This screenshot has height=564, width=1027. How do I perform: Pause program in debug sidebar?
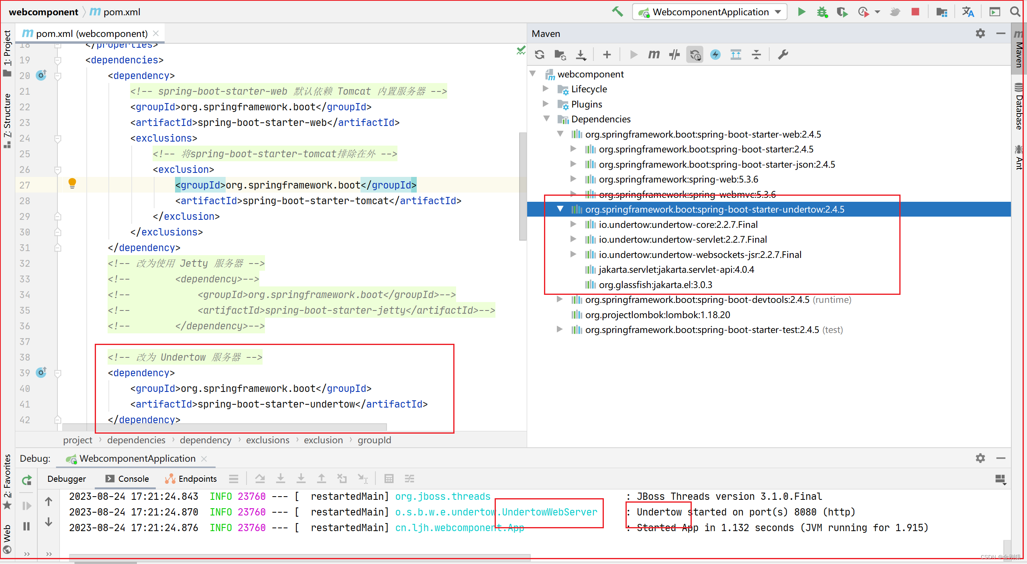[26, 526]
